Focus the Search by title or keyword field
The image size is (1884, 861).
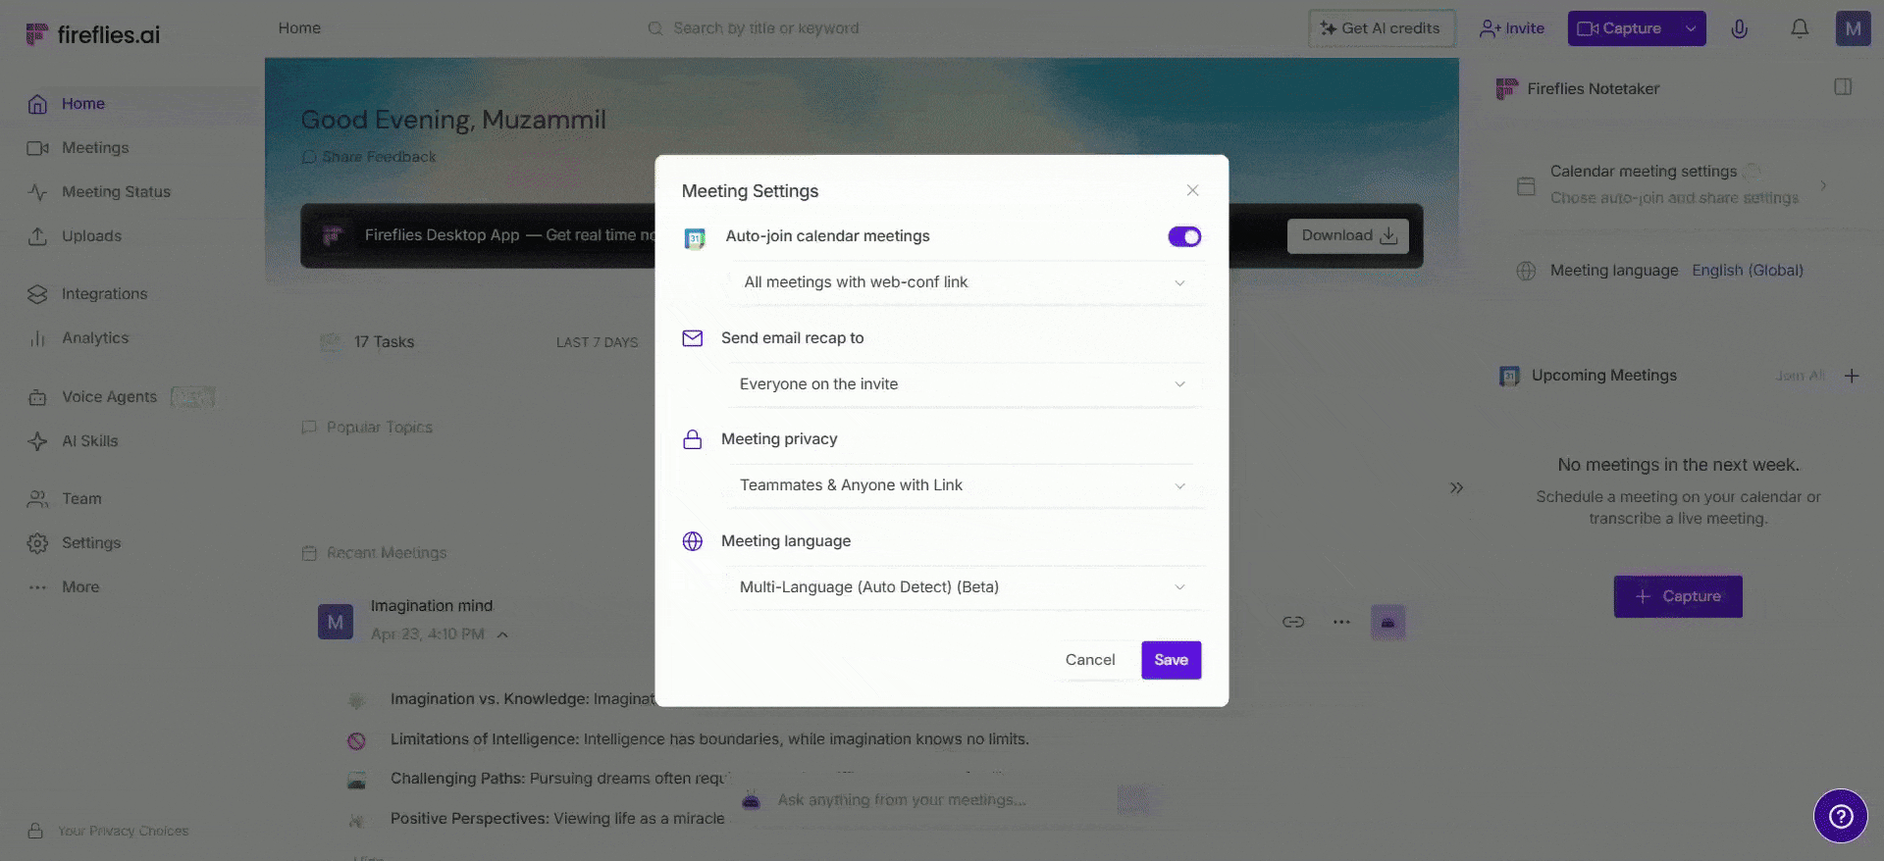765,28
